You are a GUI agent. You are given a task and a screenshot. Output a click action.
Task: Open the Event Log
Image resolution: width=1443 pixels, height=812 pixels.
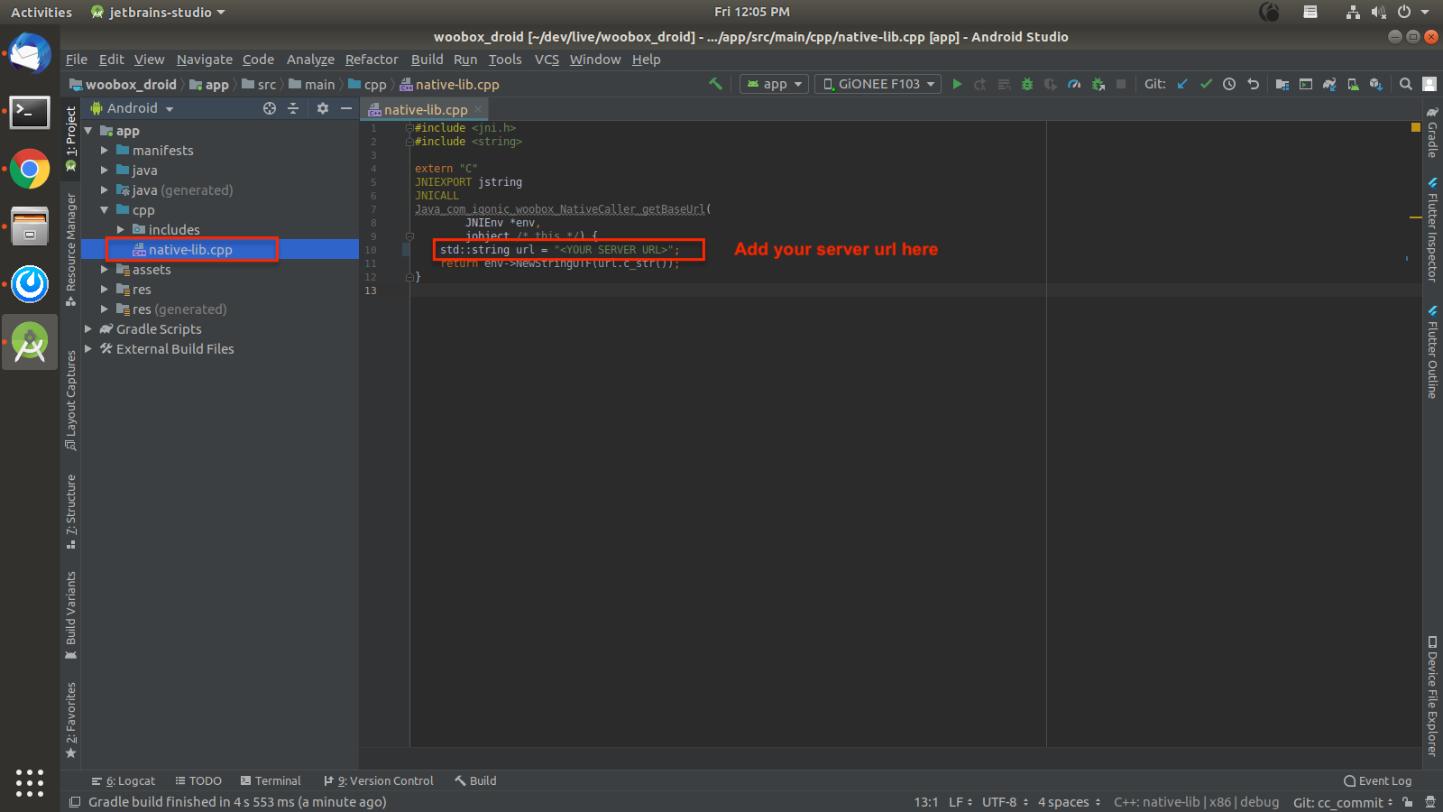[x=1378, y=781]
